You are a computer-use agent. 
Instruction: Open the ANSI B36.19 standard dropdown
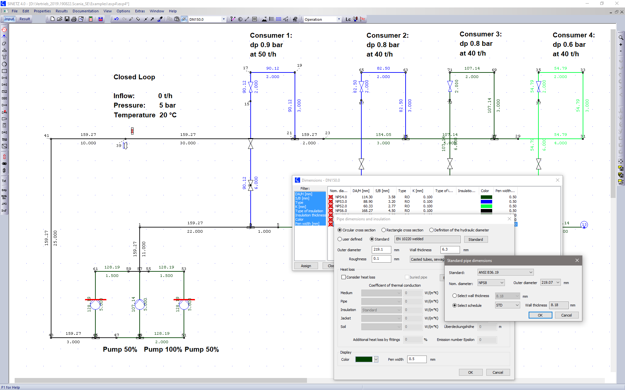pos(505,272)
